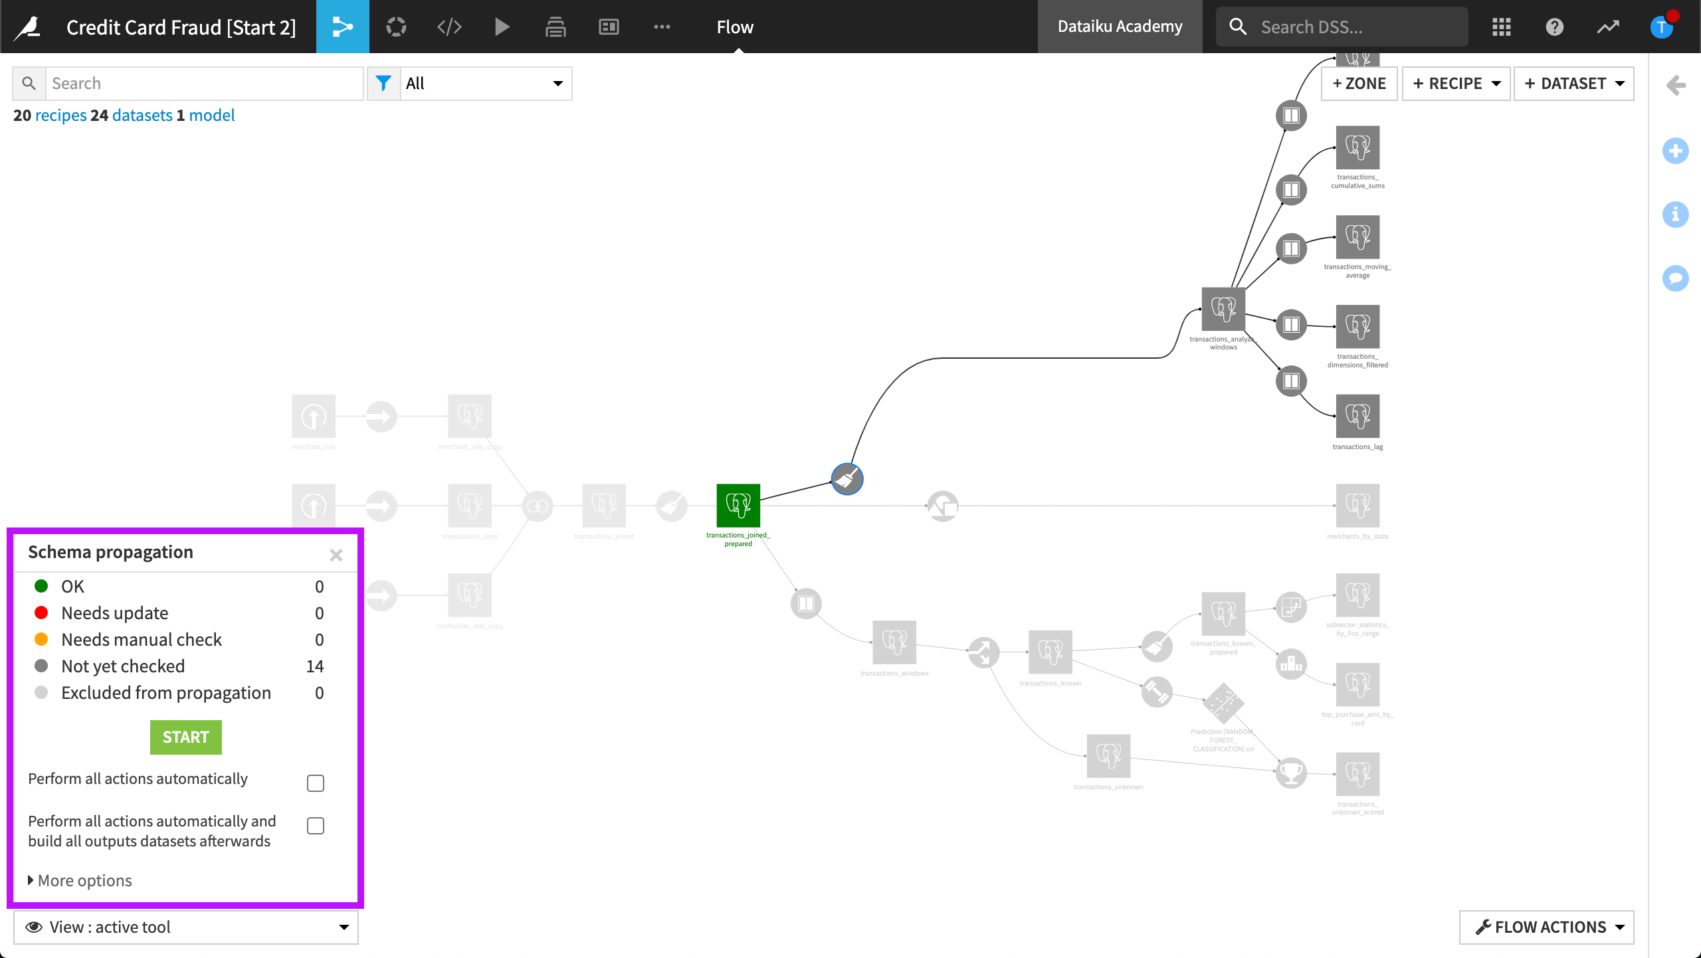Click the plus ZONE button
Viewport: 1701px width, 958px height.
click(1360, 83)
